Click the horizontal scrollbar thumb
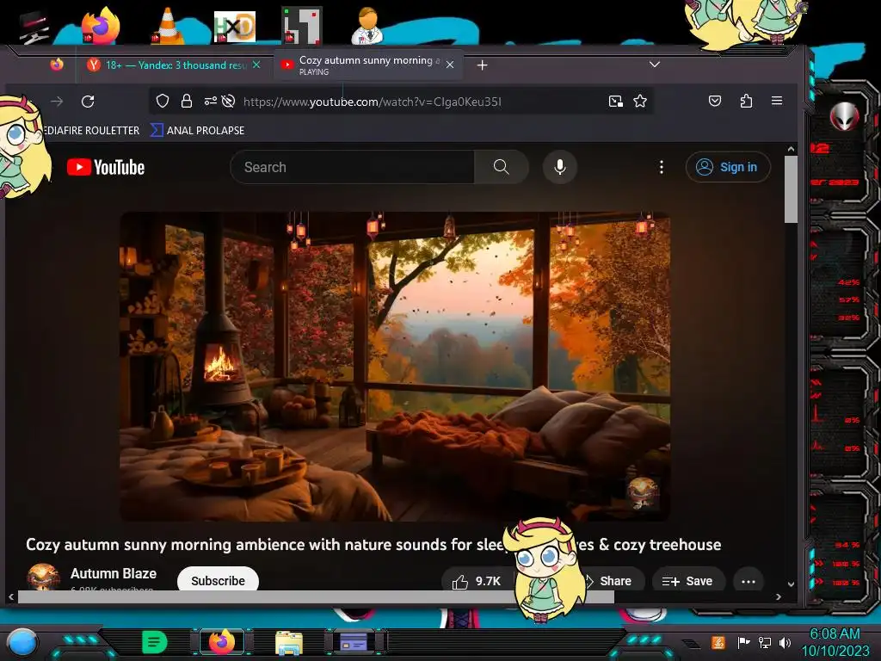Screen dimensions: 881x661 316,597
